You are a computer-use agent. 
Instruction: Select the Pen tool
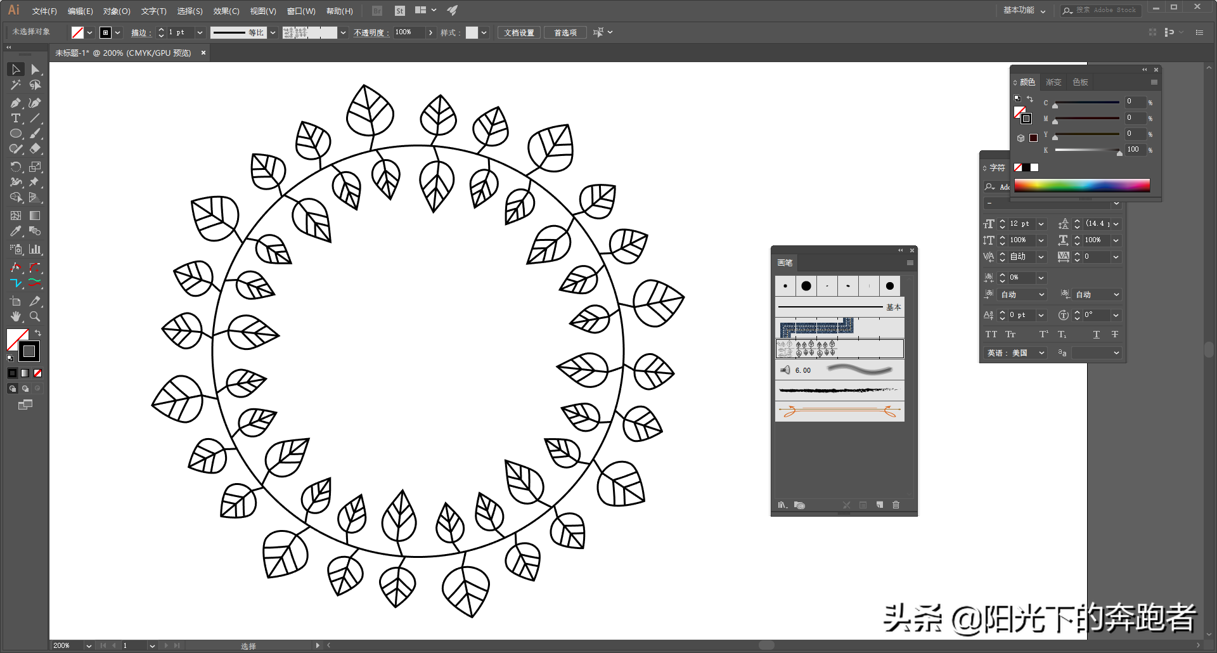16,103
